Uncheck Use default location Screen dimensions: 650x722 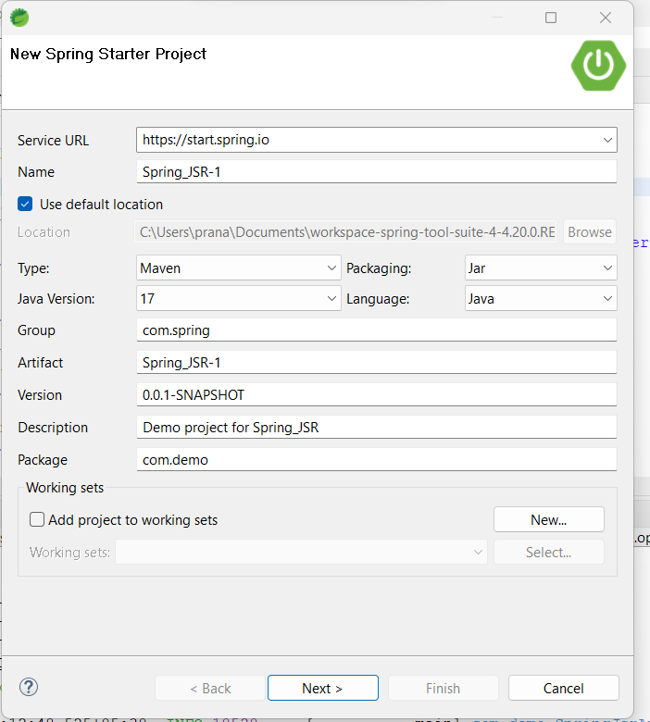point(26,204)
